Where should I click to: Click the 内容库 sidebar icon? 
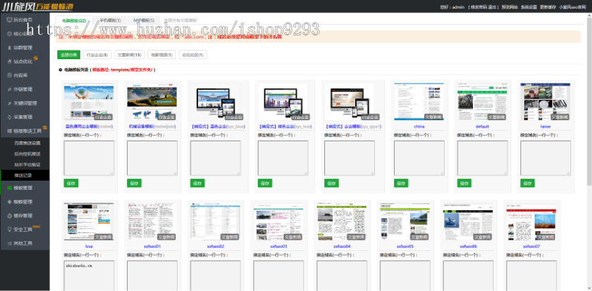click(x=9, y=76)
